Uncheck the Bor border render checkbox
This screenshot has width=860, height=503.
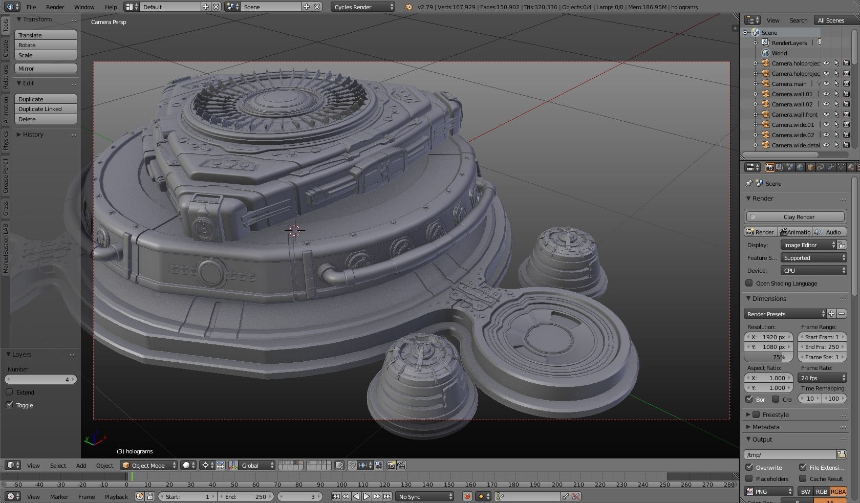tap(749, 399)
